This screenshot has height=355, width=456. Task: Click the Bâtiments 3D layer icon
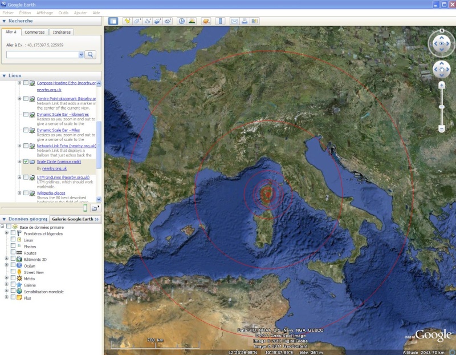click(x=19, y=259)
